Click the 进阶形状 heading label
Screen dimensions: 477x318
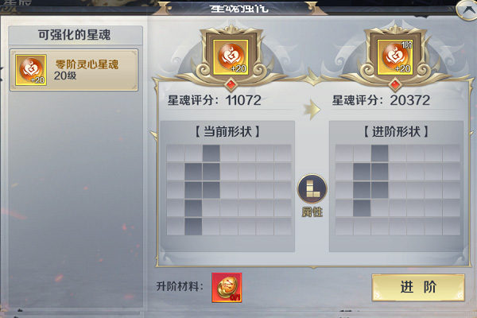tap(396, 132)
